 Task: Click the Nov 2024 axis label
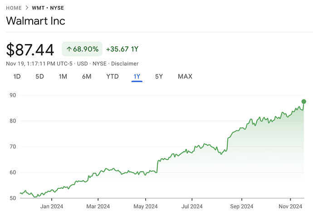click(290, 207)
